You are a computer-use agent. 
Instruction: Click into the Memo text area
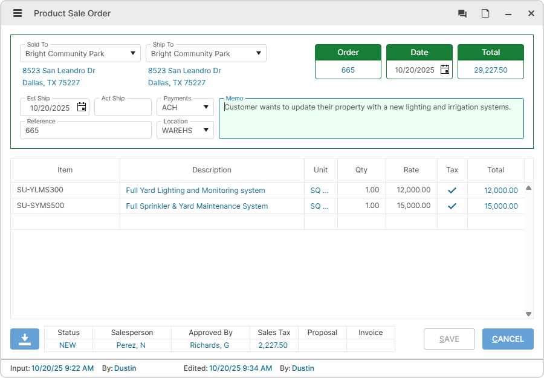point(371,119)
